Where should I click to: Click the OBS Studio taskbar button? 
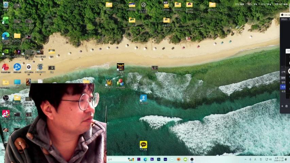(192, 159)
